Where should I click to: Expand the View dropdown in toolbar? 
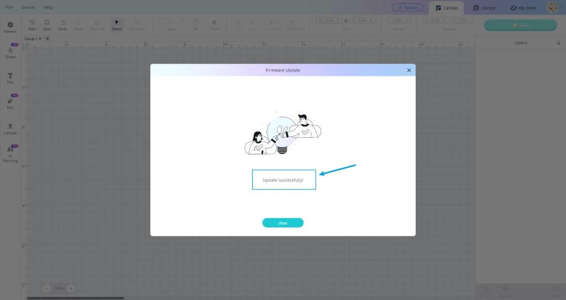(171, 20)
